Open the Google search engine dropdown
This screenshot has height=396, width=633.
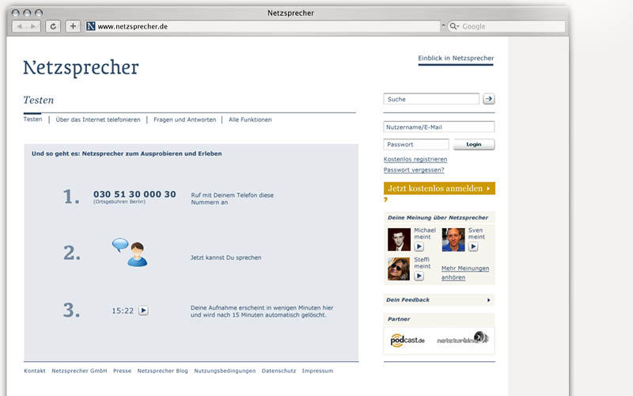pos(454,26)
